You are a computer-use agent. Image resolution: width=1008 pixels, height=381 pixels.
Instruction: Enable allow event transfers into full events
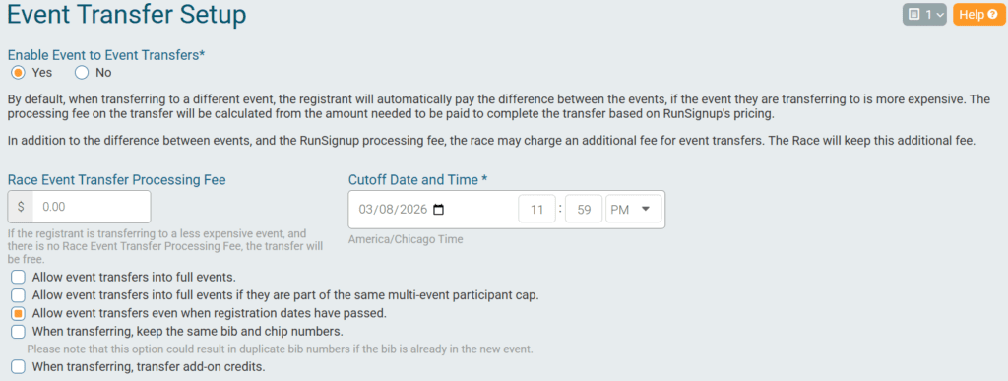pos(18,278)
